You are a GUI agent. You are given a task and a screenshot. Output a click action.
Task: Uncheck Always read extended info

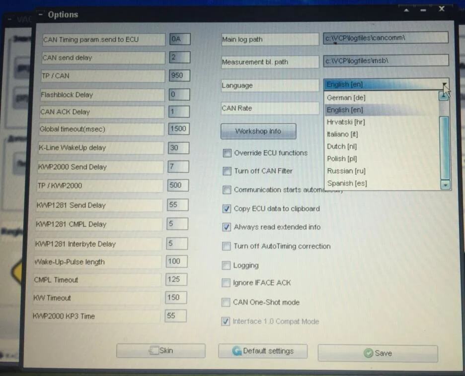pos(226,227)
